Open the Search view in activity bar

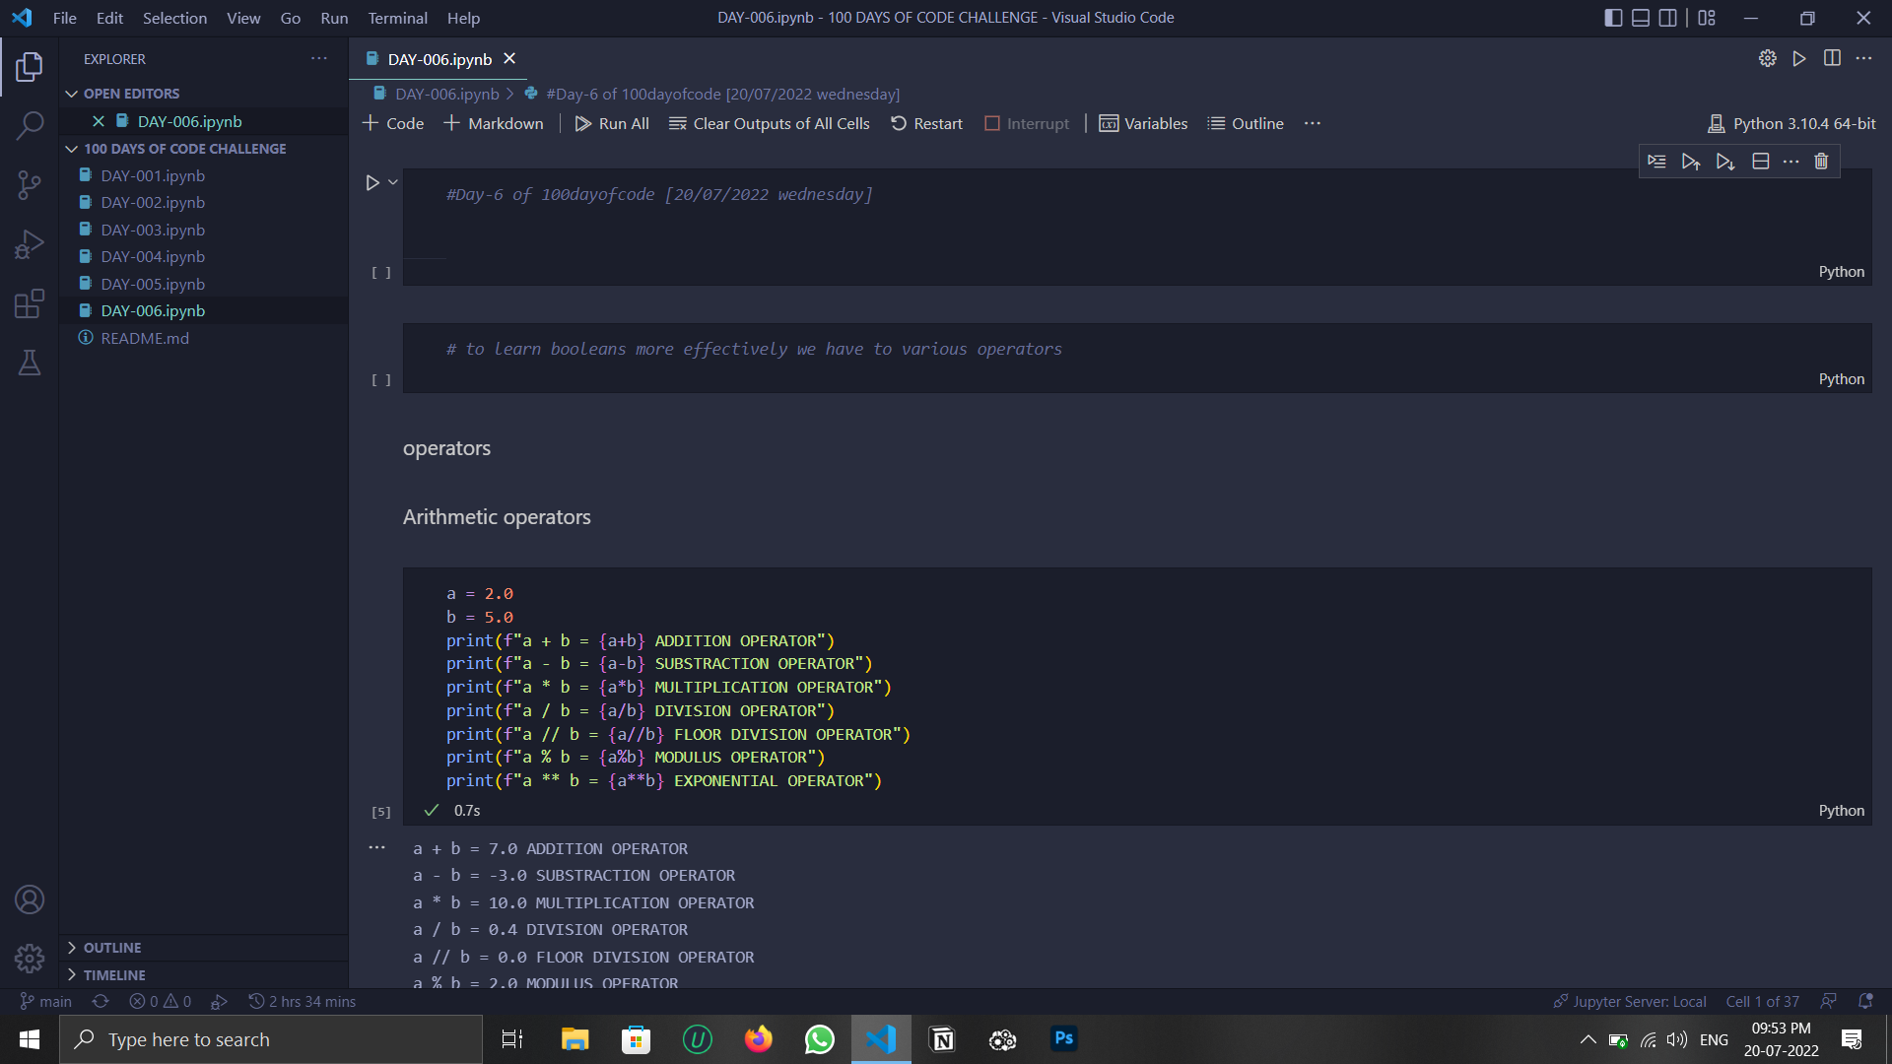30,125
